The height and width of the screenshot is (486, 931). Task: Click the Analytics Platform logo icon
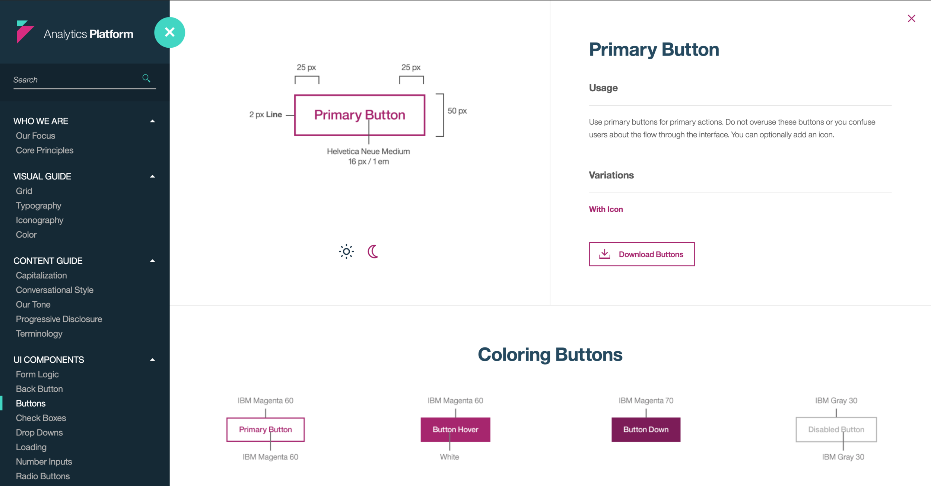point(25,33)
